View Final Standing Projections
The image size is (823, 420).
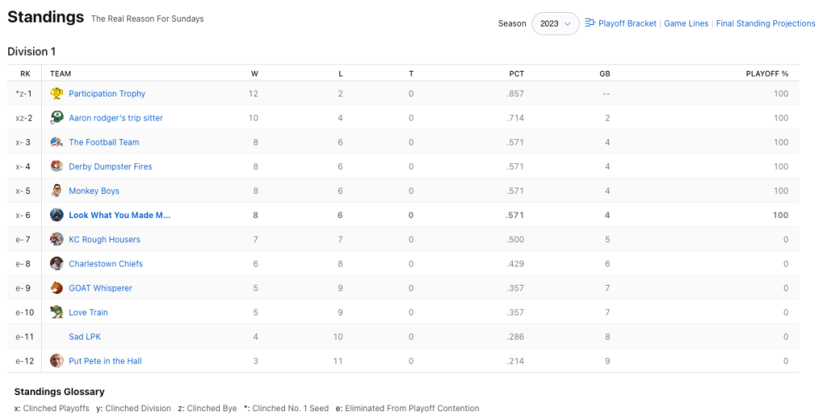point(765,24)
